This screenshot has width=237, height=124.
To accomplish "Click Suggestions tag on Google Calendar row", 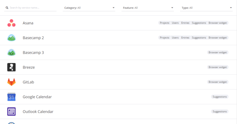I will pos(220,97).
